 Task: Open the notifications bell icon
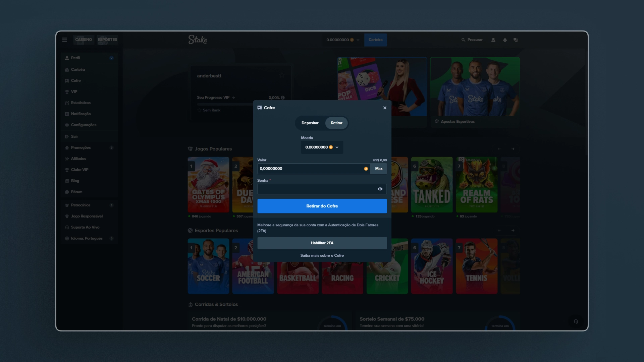(x=505, y=40)
